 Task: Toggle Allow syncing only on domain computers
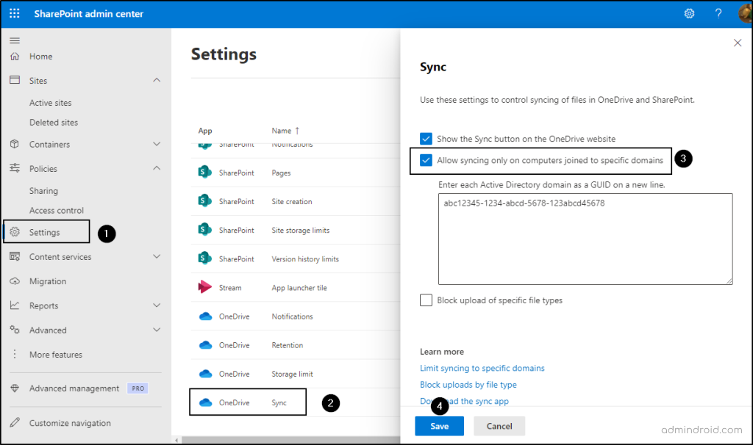(426, 160)
